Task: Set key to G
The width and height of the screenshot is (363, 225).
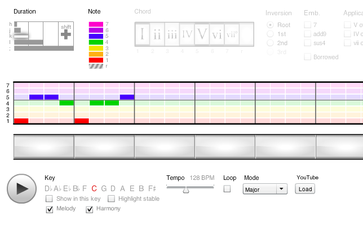Action: tap(104, 188)
